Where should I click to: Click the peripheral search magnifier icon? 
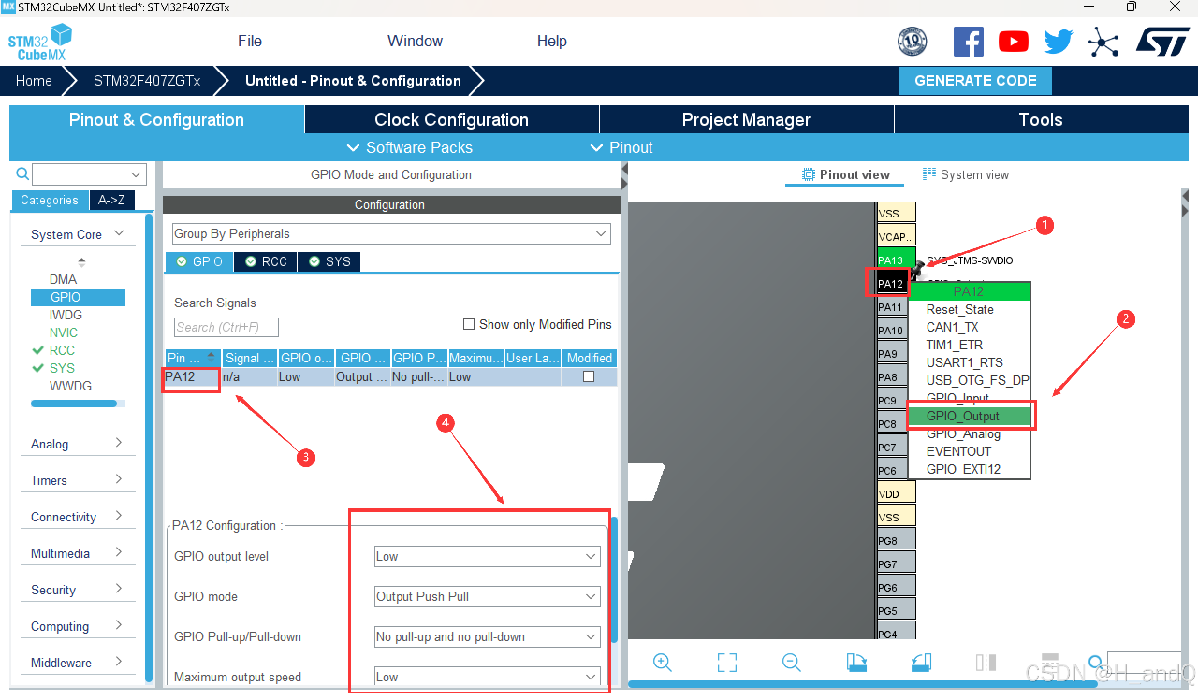point(22,174)
